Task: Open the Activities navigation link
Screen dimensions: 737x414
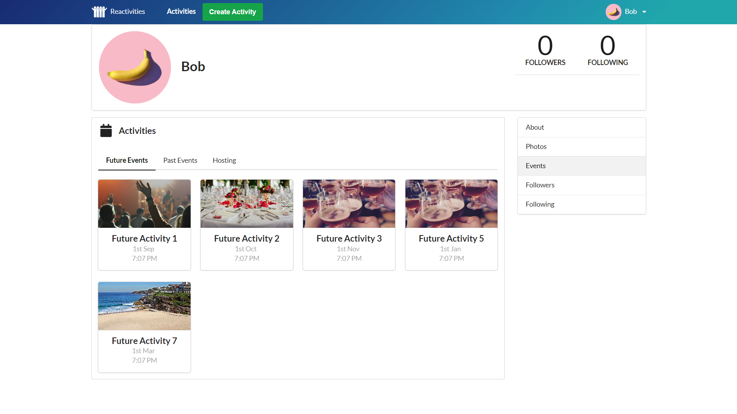Action: click(181, 12)
